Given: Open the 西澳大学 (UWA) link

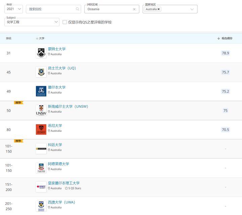Looking at the screenshot, I should (62, 202).
